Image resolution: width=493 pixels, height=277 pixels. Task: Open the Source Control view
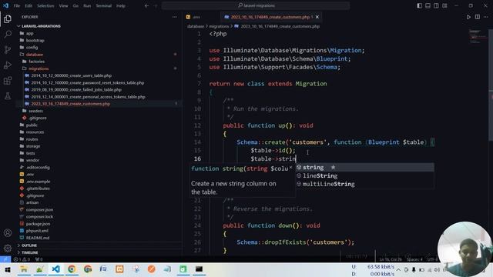(x=8, y=49)
